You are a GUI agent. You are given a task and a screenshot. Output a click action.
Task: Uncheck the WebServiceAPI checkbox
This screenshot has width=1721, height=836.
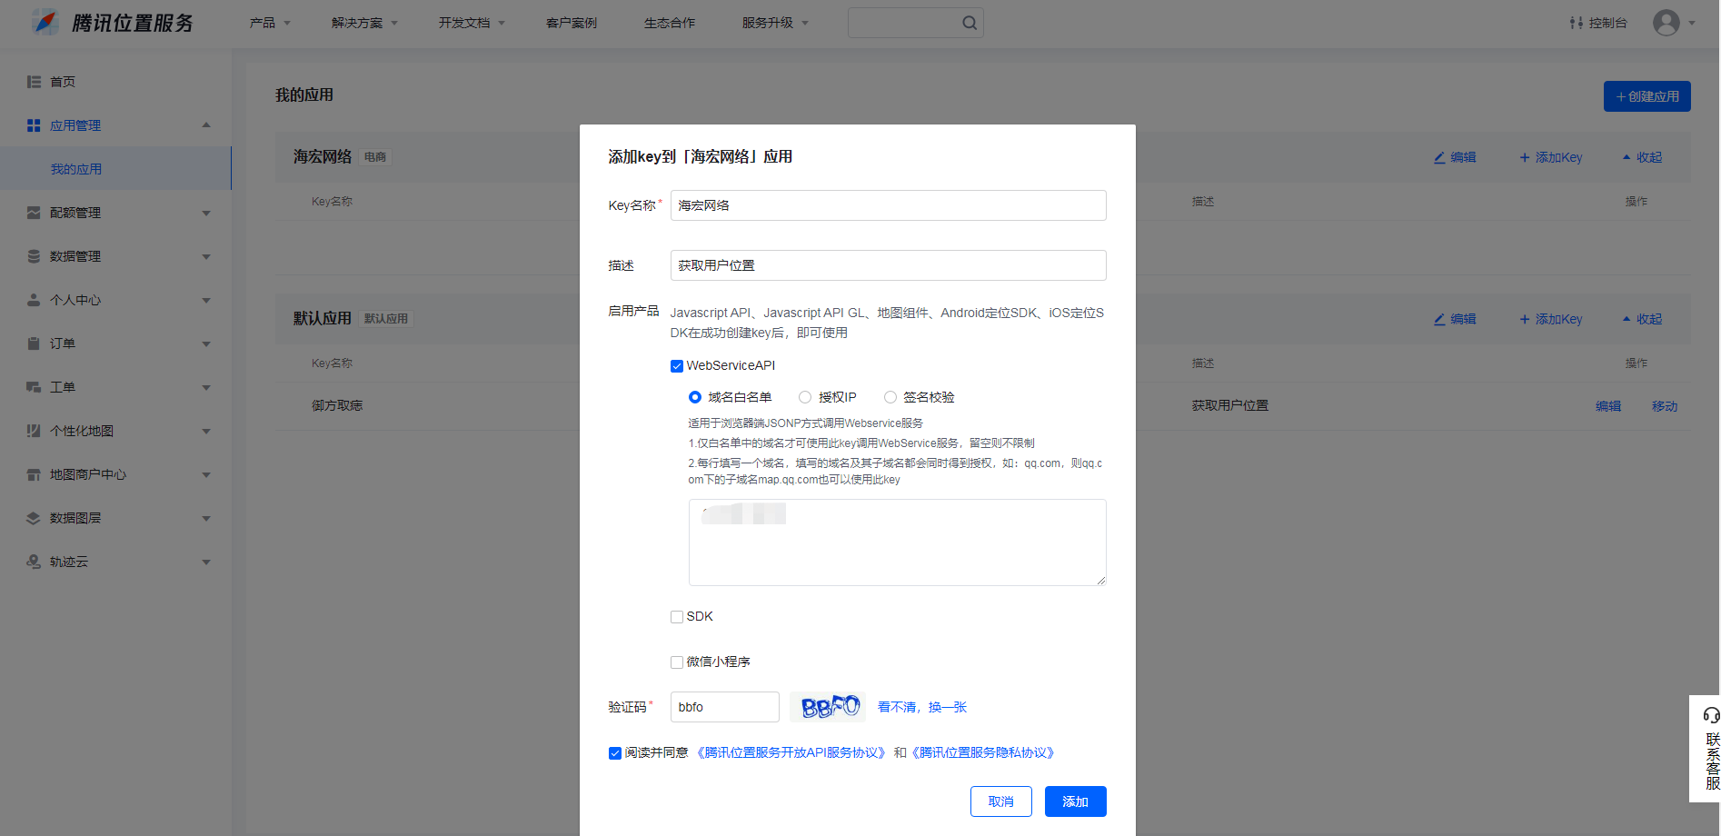(677, 366)
